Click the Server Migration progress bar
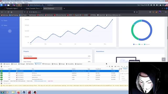The image size is (168, 94). coord(57,58)
